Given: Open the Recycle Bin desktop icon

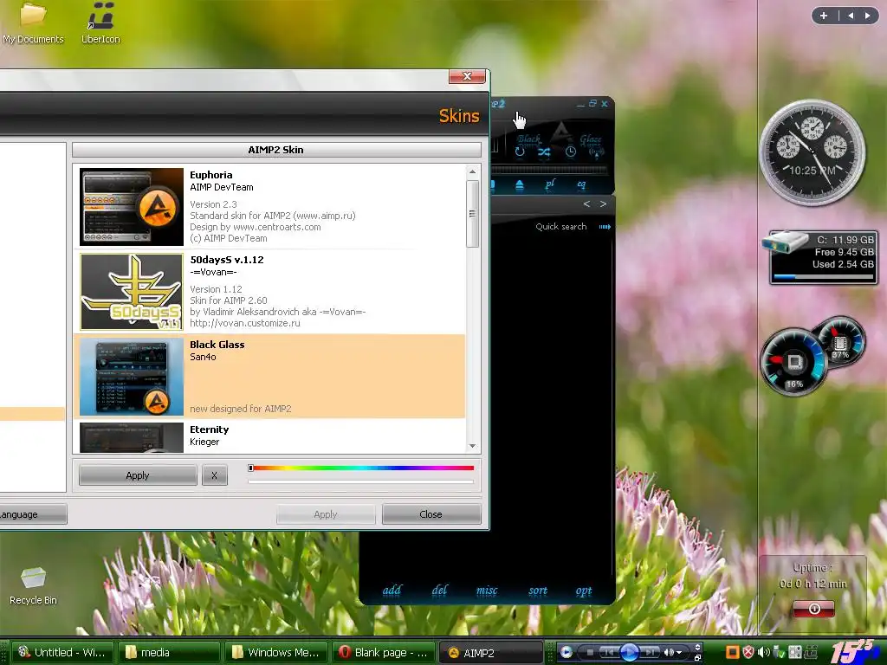Looking at the screenshot, I should click(x=33, y=585).
